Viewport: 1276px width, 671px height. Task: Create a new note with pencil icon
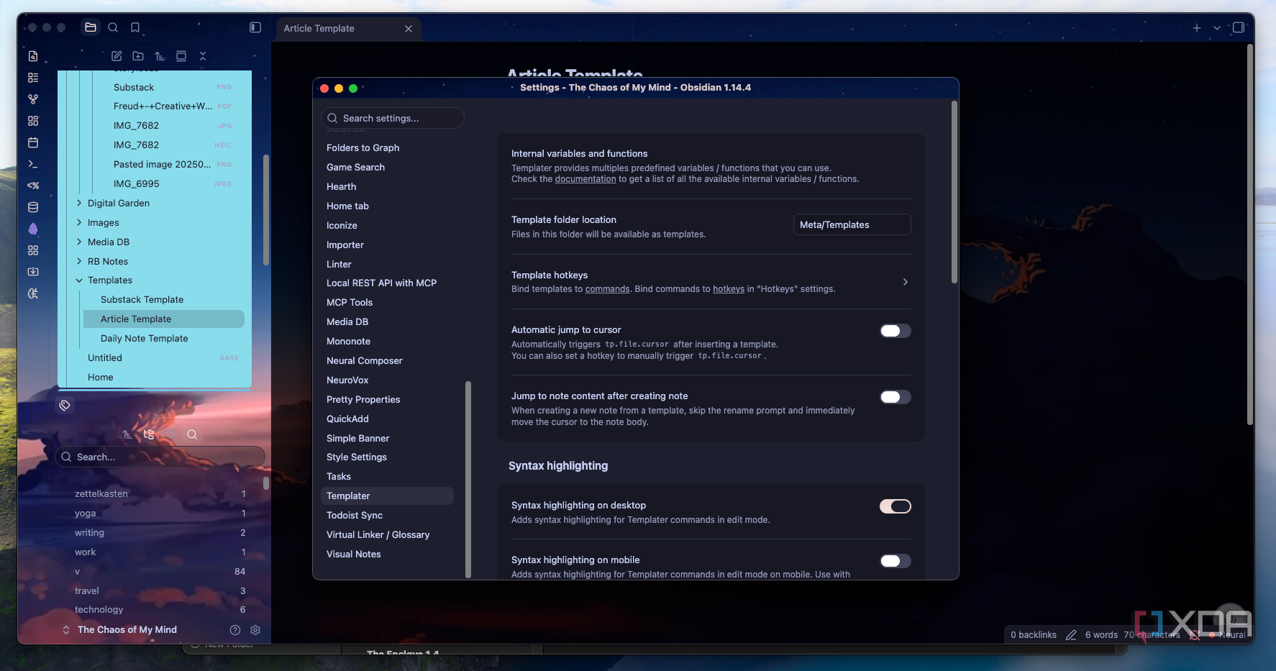point(117,55)
